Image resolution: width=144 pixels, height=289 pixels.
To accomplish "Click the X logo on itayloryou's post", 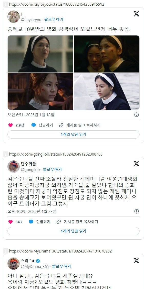I will click(136, 14).
